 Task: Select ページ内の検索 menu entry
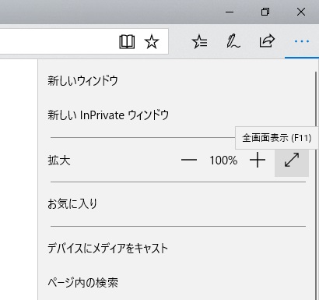(x=177, y=283)
